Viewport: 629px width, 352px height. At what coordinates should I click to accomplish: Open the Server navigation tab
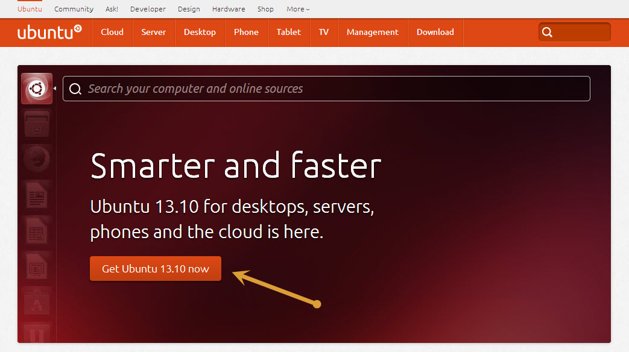point(153,32)
